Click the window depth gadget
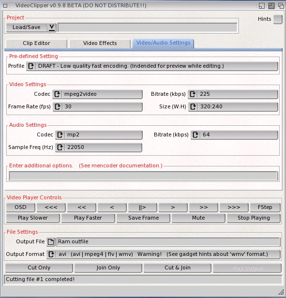Screen dimensions: 286x298 pos(281,6)
